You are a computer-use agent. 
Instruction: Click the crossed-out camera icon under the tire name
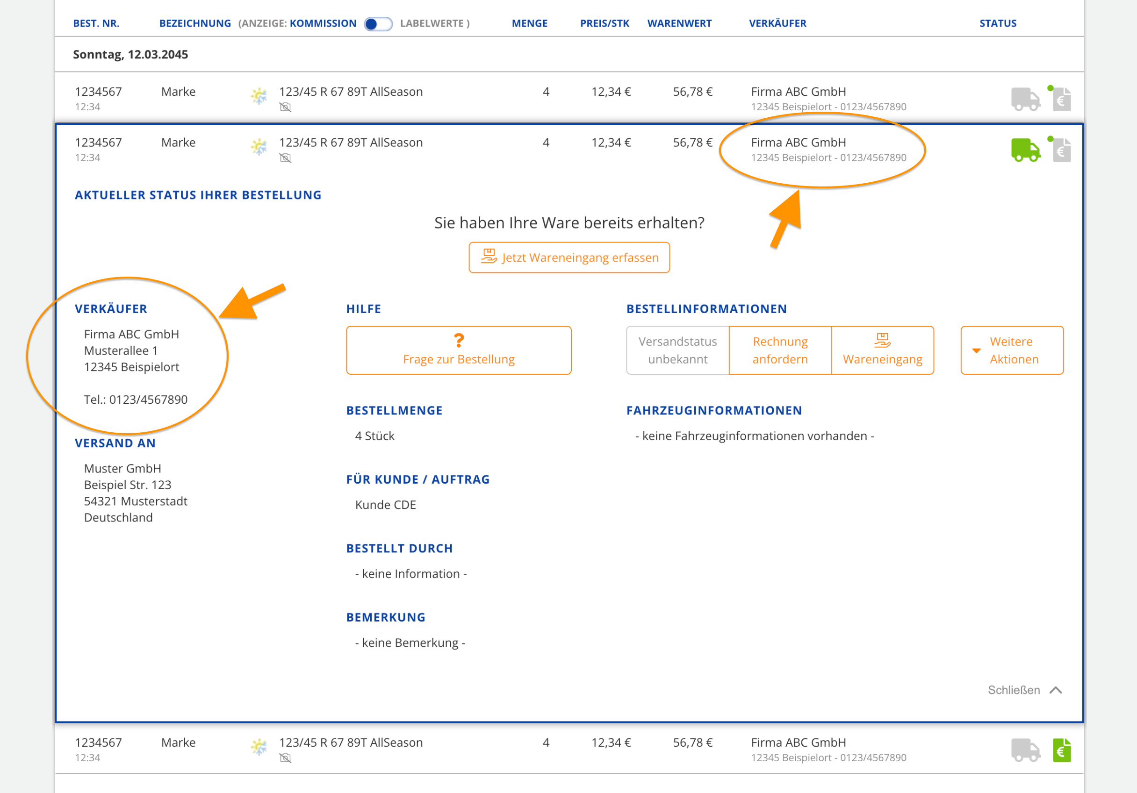point(286,106)
